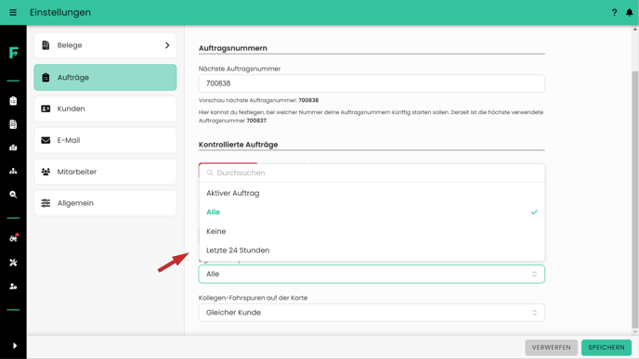The height and width of the screenshot is (359, 639).
Task: Open the map icon in black sidebar
Action: (13, 147)
